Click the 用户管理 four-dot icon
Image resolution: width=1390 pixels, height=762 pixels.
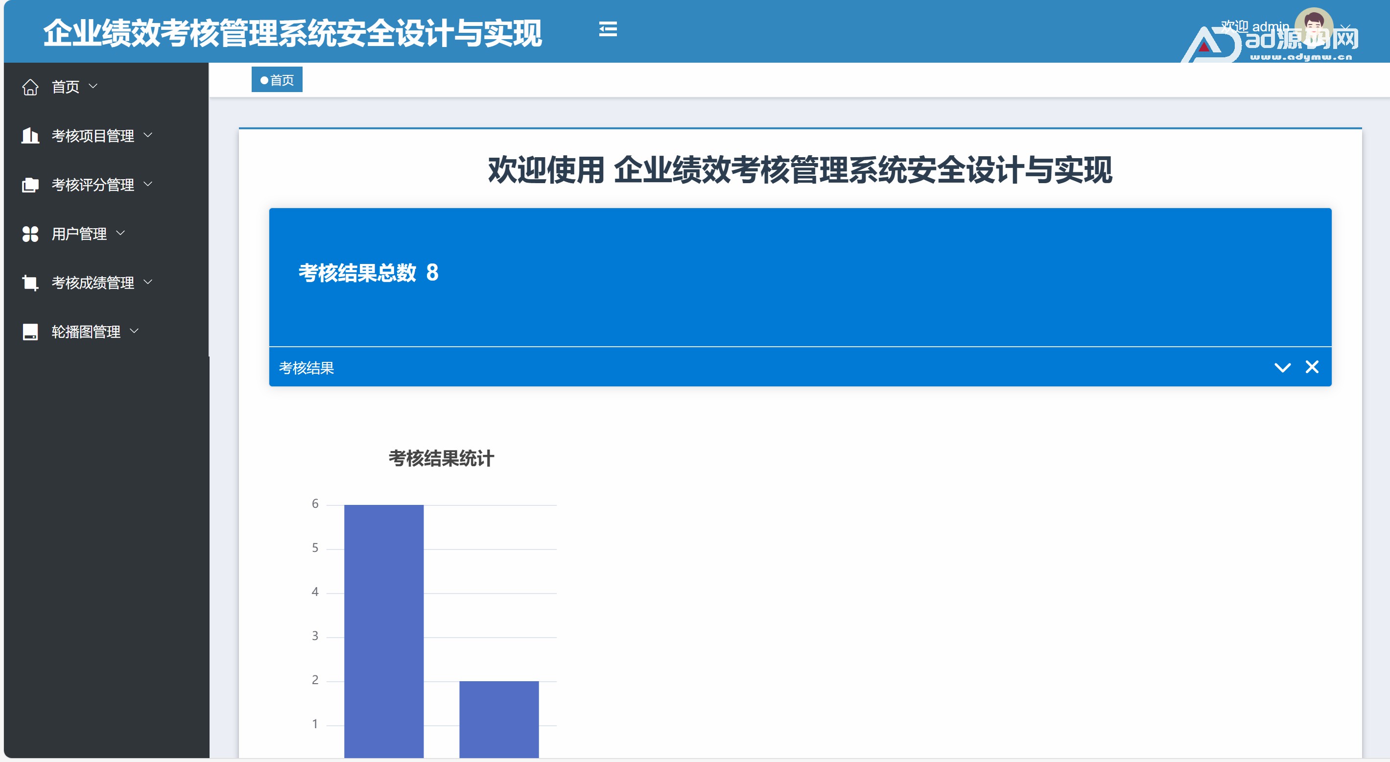click(x=30, y=234)
